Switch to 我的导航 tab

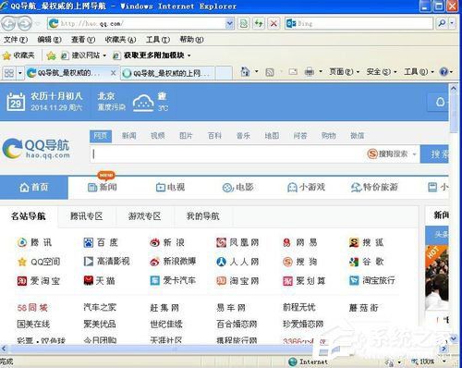click(x=203, y=216)
